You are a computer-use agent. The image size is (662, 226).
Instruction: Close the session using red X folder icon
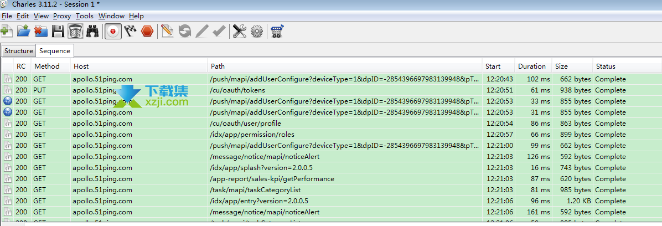pos(40,31)
